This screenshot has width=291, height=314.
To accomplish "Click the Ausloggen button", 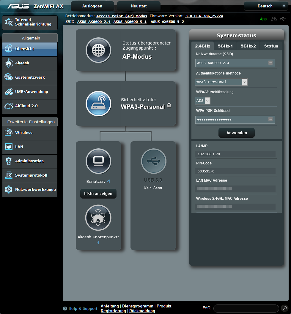I will tap(92, 6).
